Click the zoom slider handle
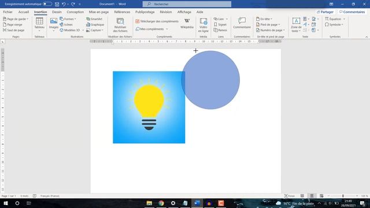 point(343,196)
